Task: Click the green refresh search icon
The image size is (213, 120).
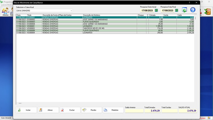Action: pos(184,10)
